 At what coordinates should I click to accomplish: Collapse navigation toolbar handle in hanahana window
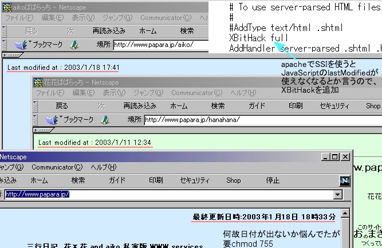34,106
